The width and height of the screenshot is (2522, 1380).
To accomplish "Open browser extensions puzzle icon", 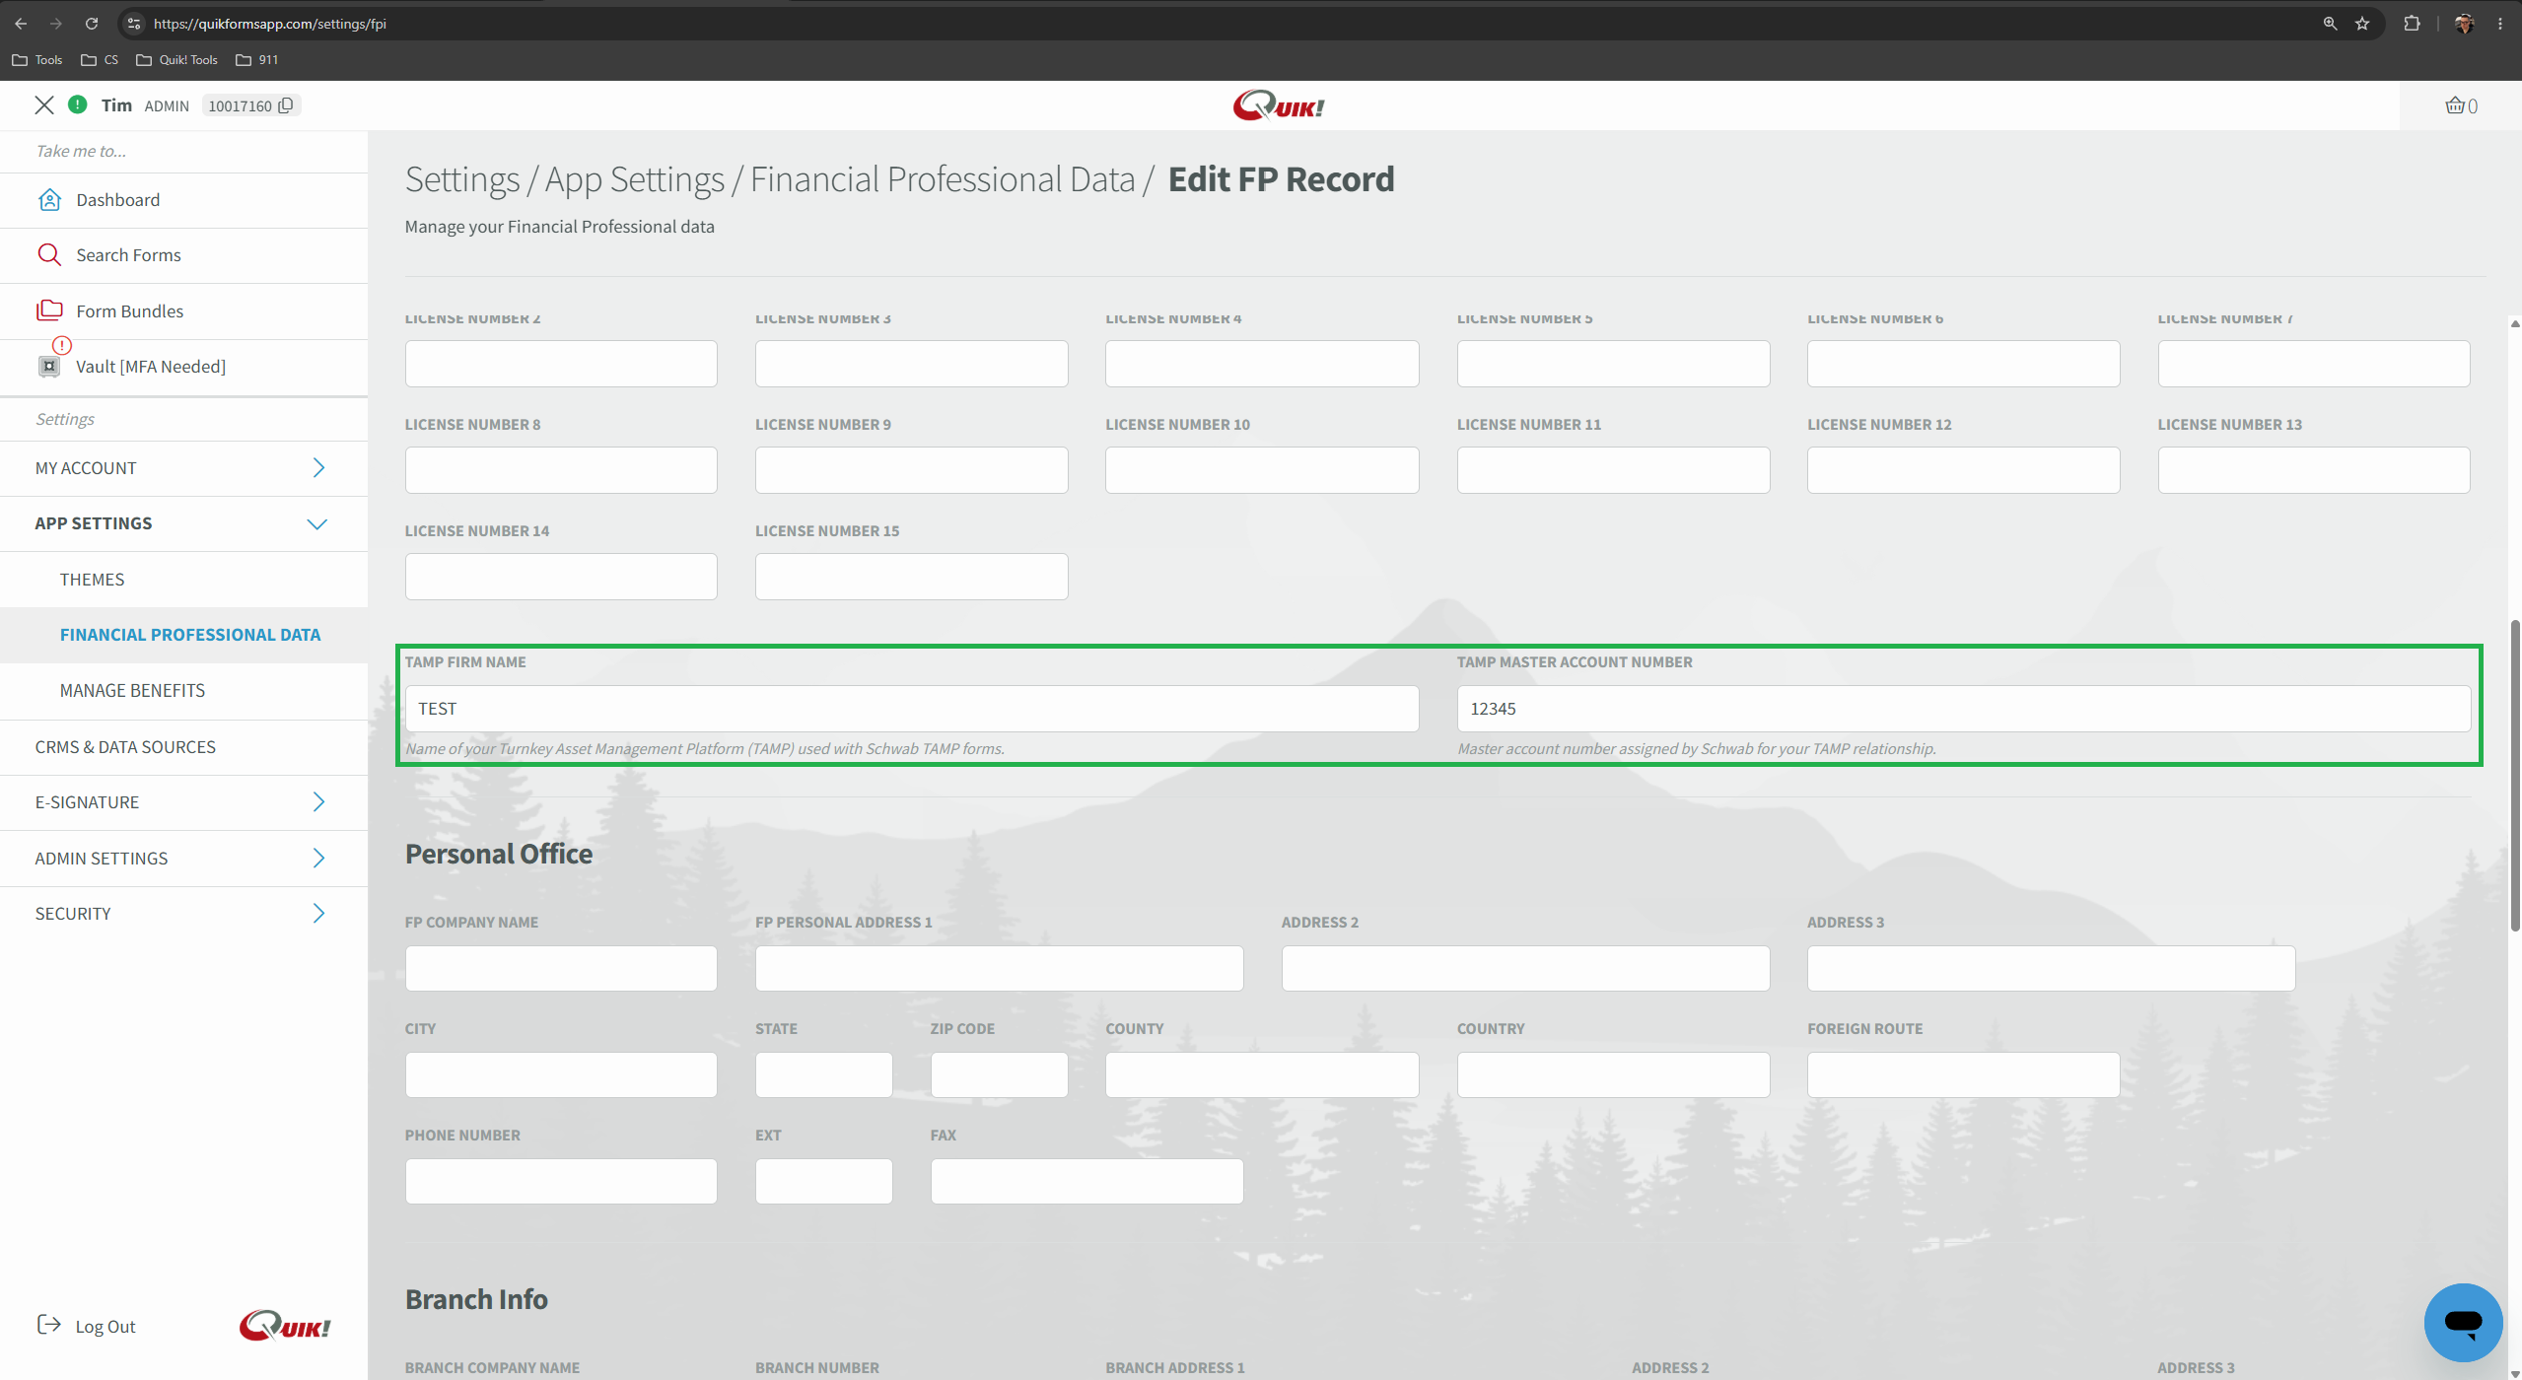I will tap(2412, 24).
